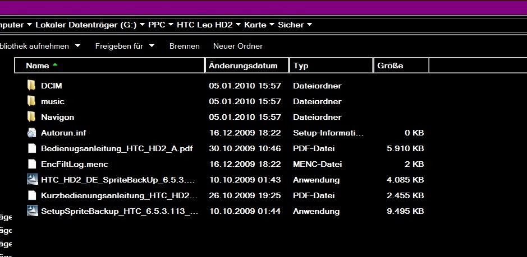Sort by the Name column header
Viewport: 527px width, 257px height.
109,66
